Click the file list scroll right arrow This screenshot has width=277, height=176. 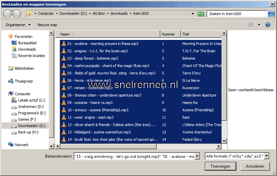point(219,146)
